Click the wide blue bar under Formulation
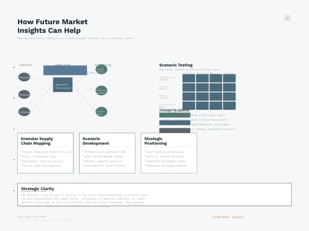This screenshot has width=309, height=231. pos(65,70)
